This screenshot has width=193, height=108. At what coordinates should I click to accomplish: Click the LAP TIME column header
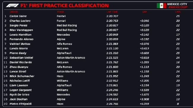(112, 12)
